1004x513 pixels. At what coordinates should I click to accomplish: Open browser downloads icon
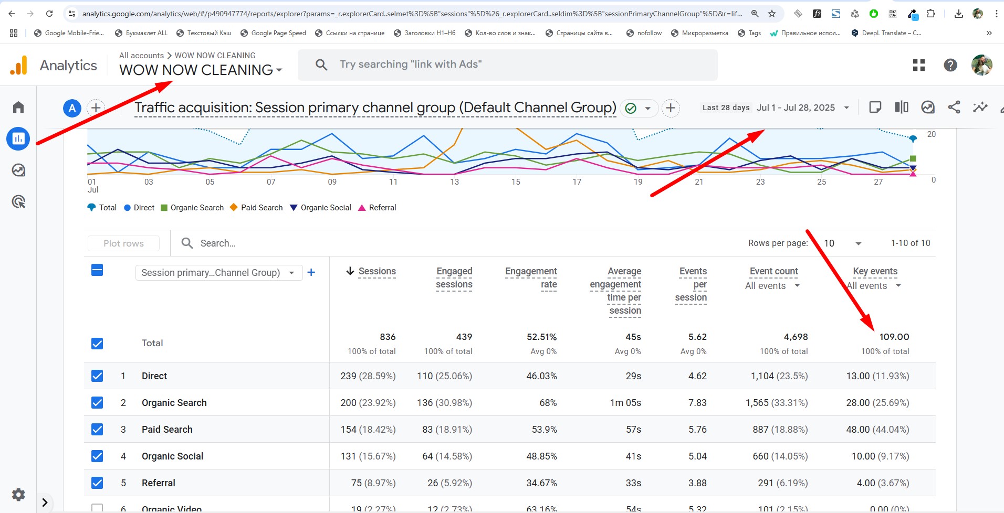coord(958,14)
